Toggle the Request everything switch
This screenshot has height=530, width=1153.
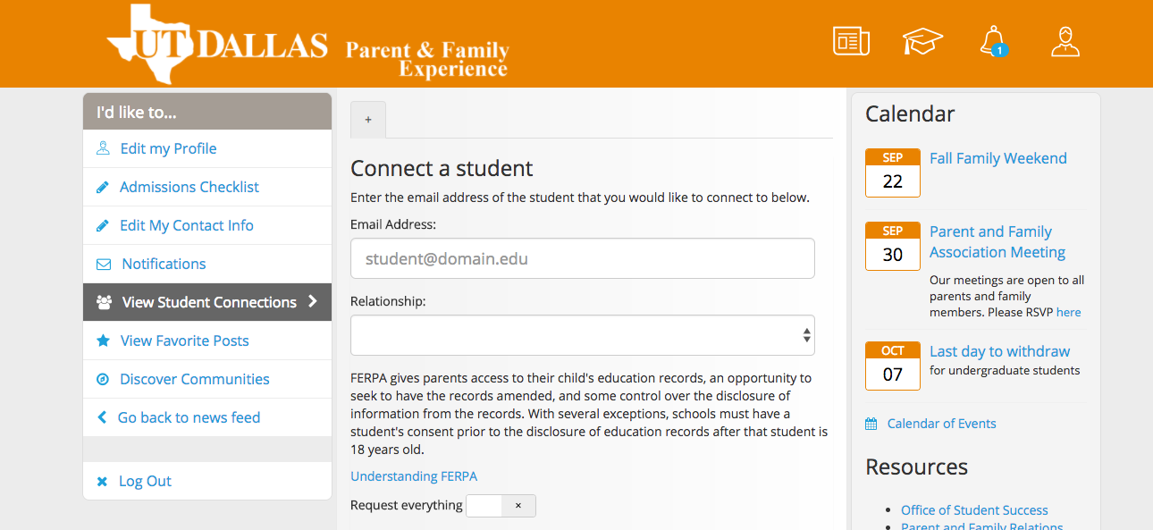pos(501,506)
